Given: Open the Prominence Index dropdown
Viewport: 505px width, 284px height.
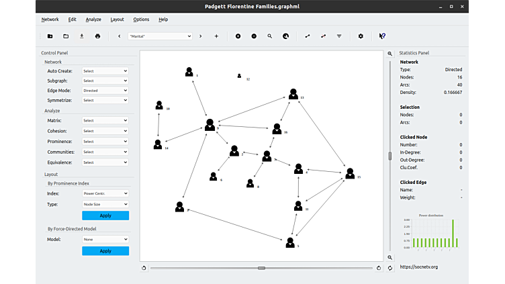Looking at the screenshot, I should point(105,193).
